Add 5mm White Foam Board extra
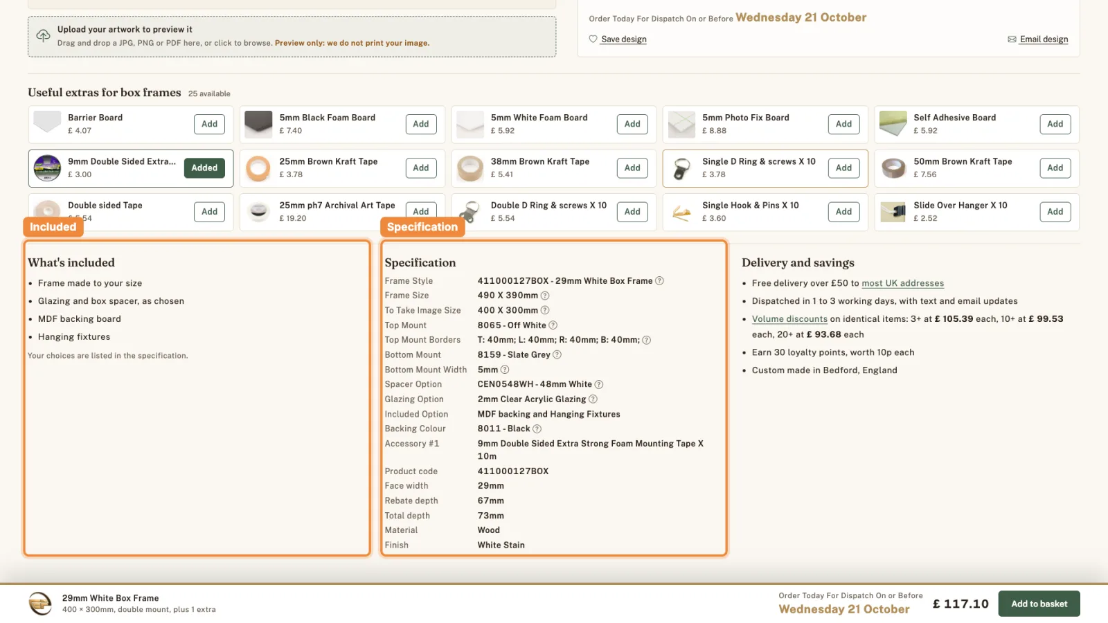Screen dimensions: 1108x623 tap(632, 124)
